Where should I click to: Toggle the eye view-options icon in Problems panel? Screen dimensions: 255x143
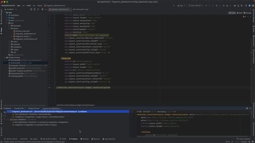pyautogui.click(x=4, y=112)
